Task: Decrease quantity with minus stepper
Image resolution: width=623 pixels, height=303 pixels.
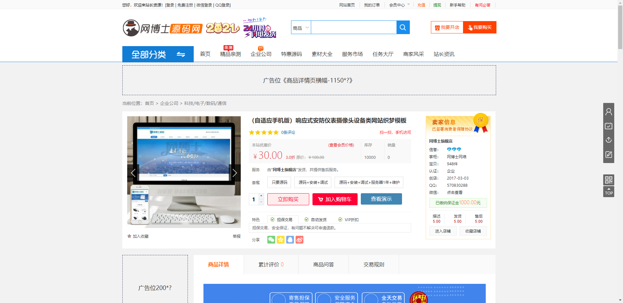Action: point(261,202)
